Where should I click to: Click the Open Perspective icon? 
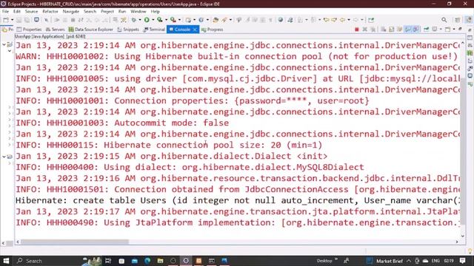(x=458, y=20)
